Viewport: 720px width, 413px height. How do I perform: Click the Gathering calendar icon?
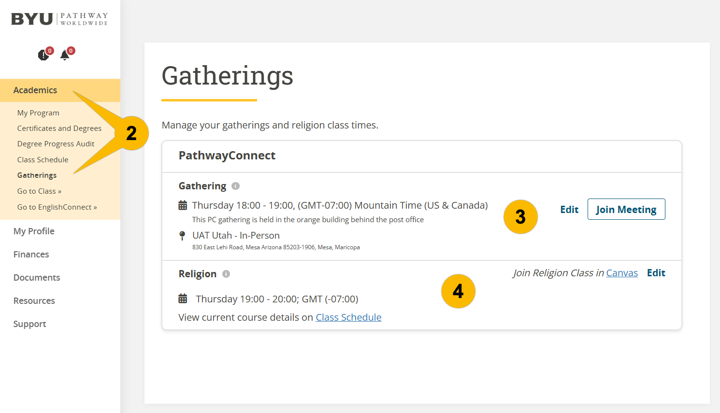[183, 205]
